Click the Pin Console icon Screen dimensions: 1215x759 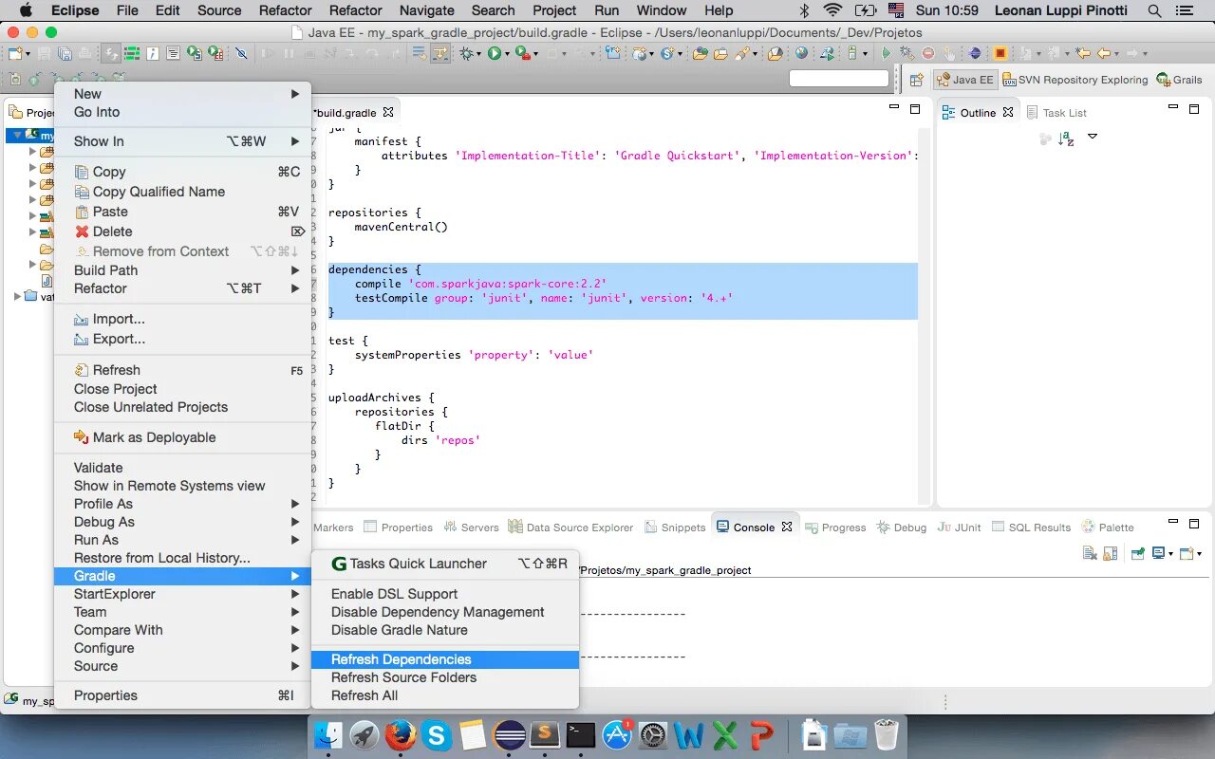[x=1137, y=553]
